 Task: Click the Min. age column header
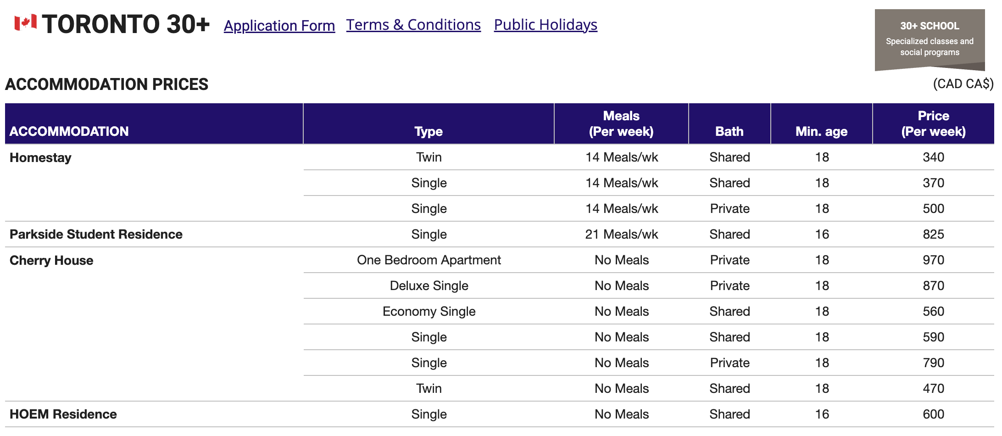point(821,131)
